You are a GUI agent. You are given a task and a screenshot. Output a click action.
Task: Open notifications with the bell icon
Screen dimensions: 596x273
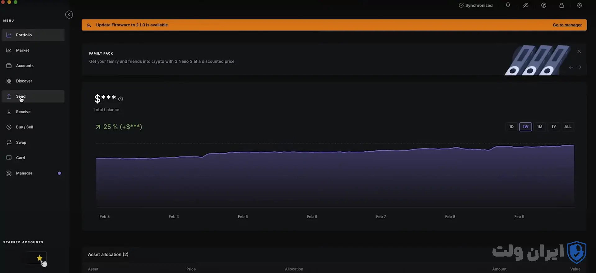[x=508, y=5]
